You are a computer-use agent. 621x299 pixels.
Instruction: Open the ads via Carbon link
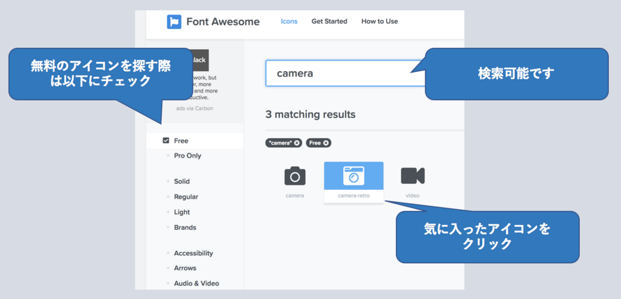(195, 108)
